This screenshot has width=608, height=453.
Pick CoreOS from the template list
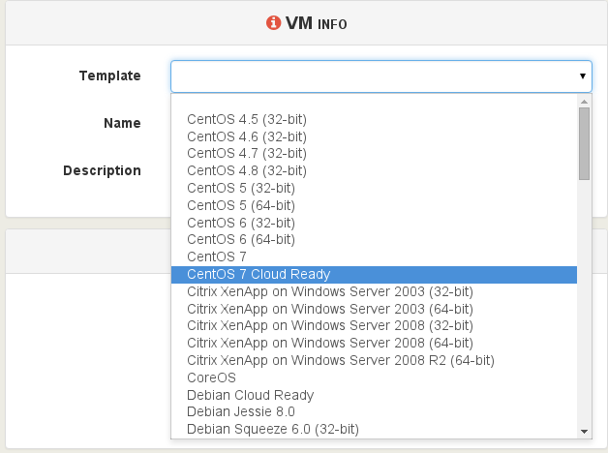tap(374, 377)
